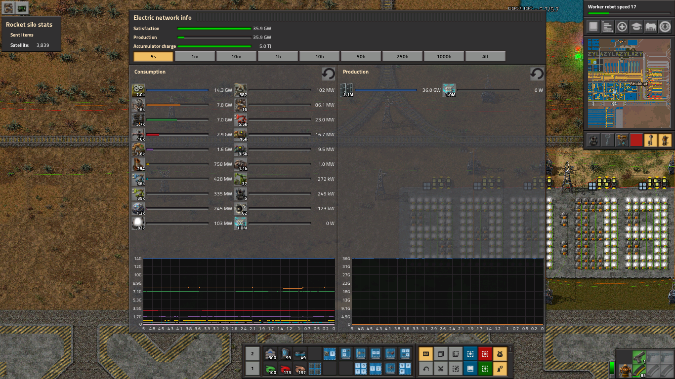Click the cut tool scissors icon
Viewport: 675px width, 379px height.
tap(440, 368)
